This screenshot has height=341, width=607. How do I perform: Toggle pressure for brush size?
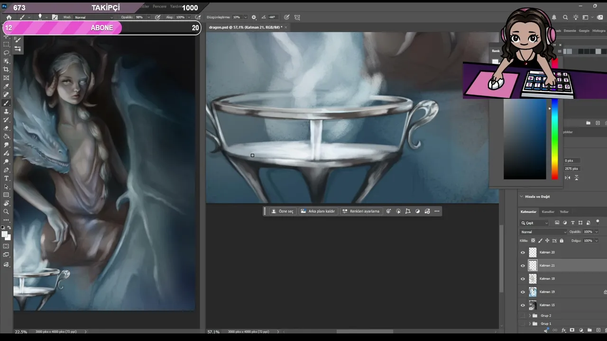[287, 18]
